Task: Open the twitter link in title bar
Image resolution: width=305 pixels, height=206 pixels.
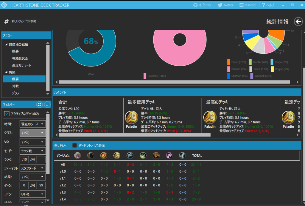Action: coord(225,5)
